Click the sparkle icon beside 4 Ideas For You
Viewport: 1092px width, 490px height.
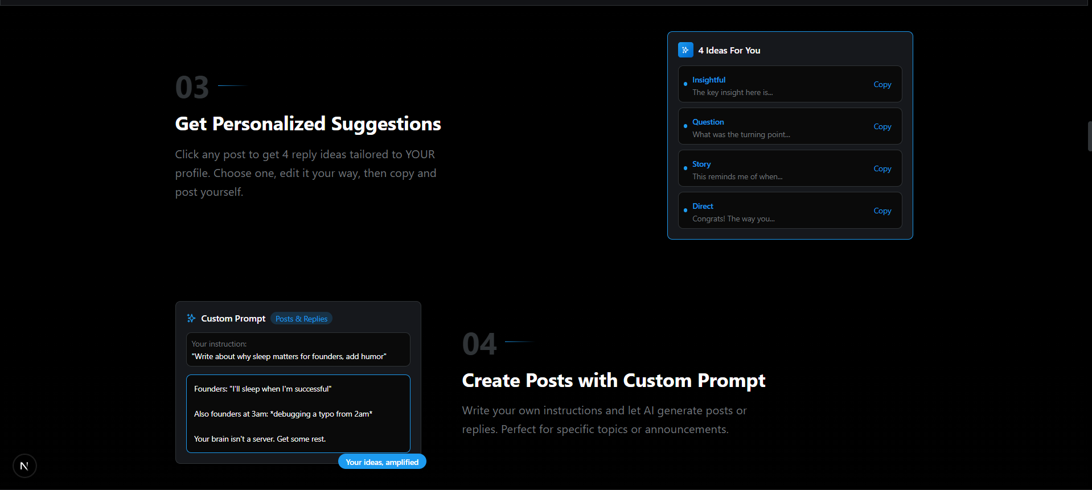[685, 50]
